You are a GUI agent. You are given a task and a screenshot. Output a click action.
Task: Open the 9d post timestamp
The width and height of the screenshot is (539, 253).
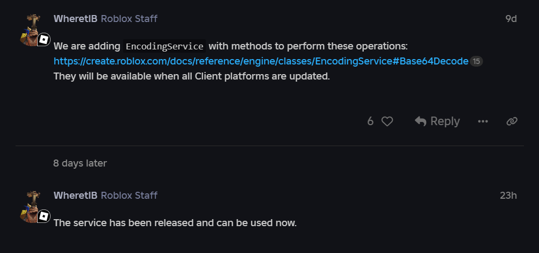[x=511, y=19]
